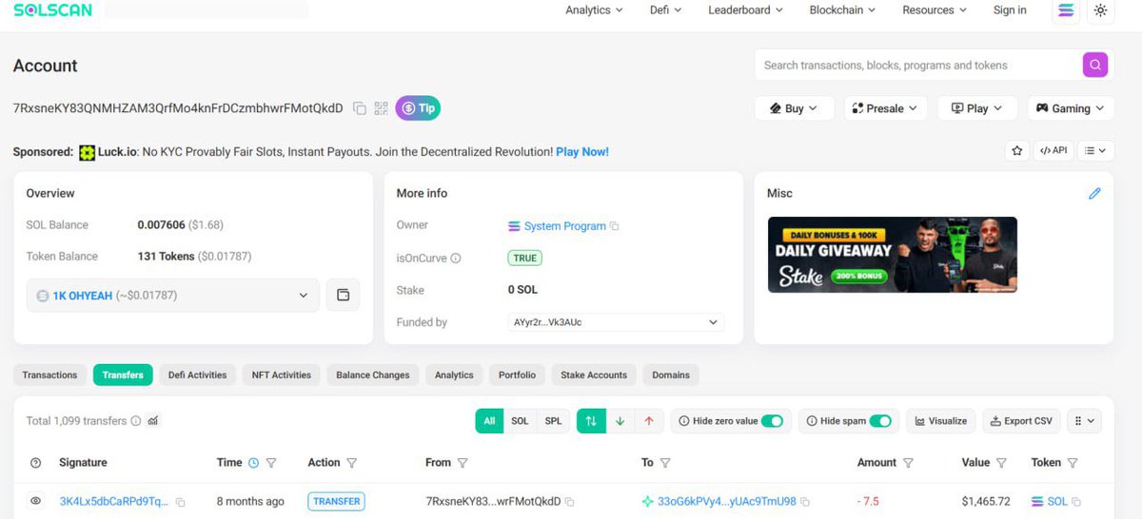The height and width of the screenshot is (519, 1142).
Task: Click the info icon next to Total 1,099 transfers
Action: [x=136, y=421]
